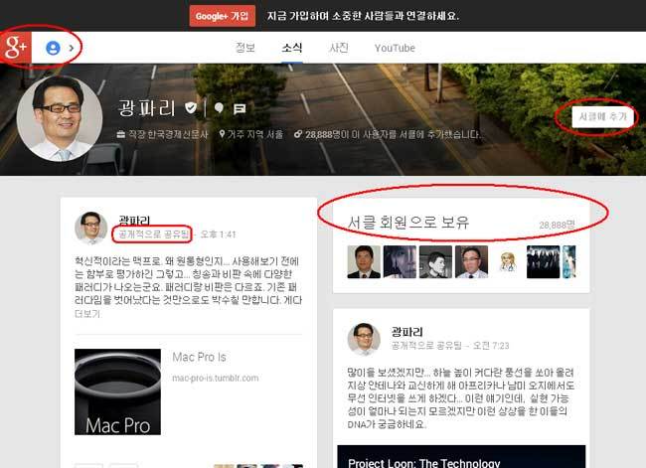
Task: Switch to the 사진 tab
Action: pos(339,48)
